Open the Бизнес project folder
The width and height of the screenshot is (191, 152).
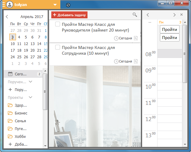pyautogui.click(x=21, y=113)
